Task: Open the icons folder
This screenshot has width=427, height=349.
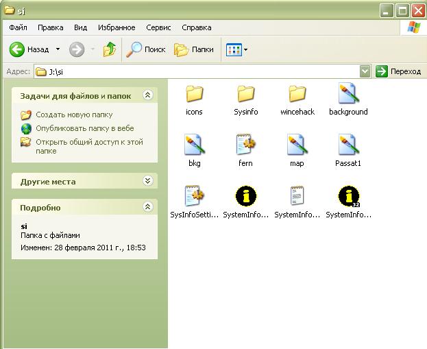Action: (194, 100)
